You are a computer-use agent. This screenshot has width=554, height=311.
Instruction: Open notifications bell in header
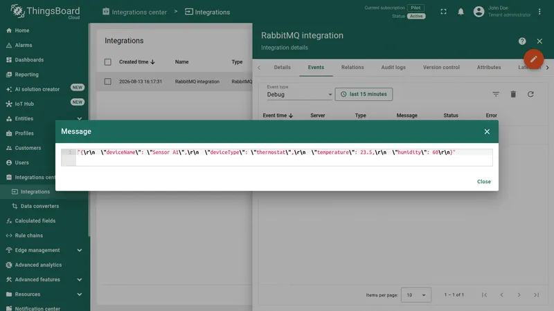click(x=461, y=12)
